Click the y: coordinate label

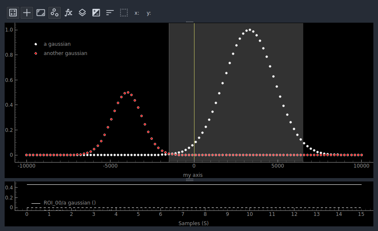click(x=149, y=13)
